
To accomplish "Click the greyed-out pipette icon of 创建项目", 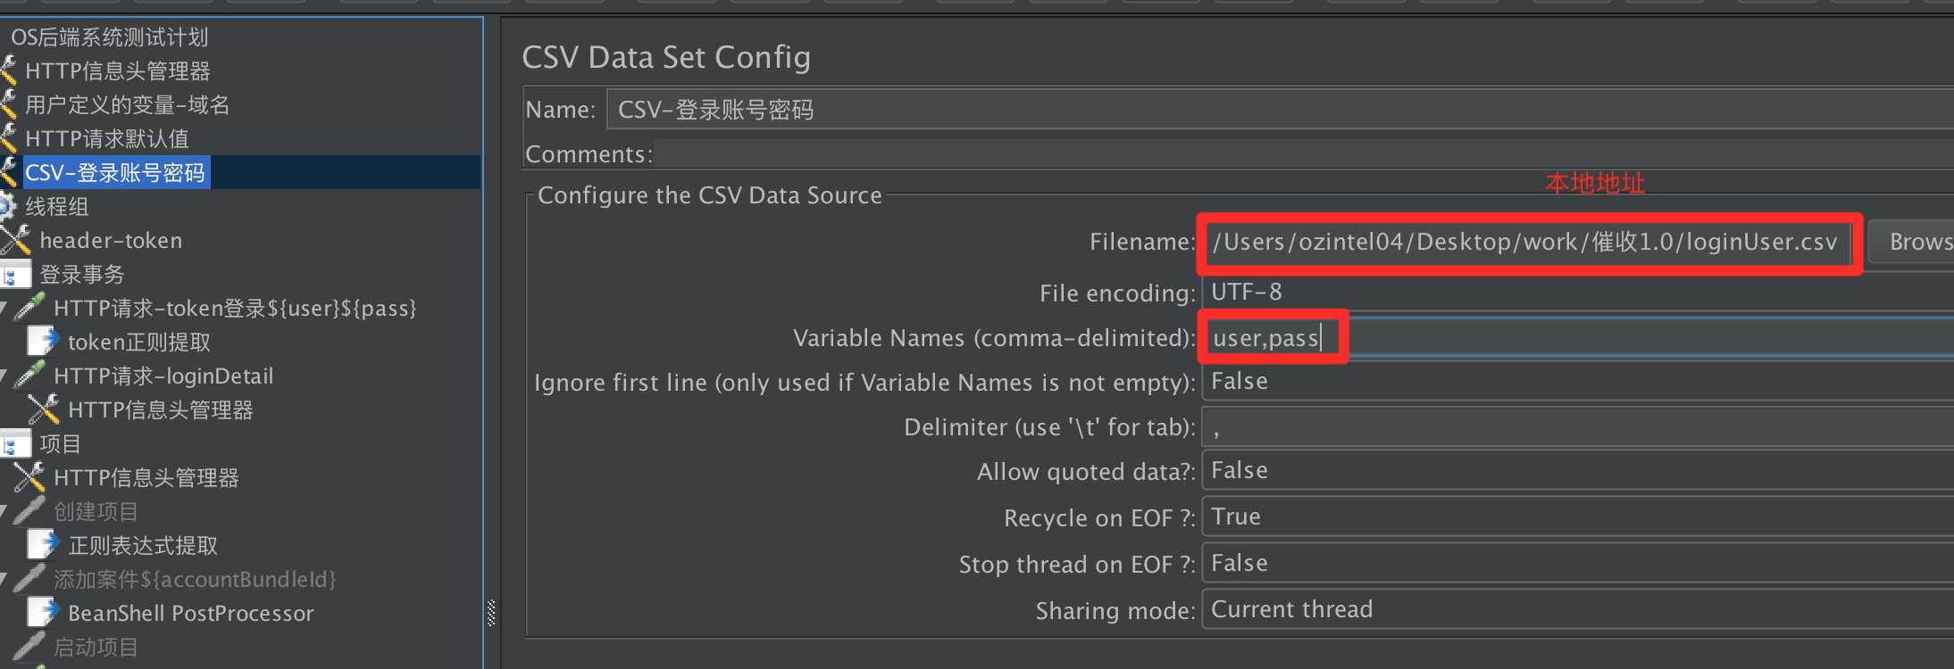I will pyautogui.click(x=30, y=511).
